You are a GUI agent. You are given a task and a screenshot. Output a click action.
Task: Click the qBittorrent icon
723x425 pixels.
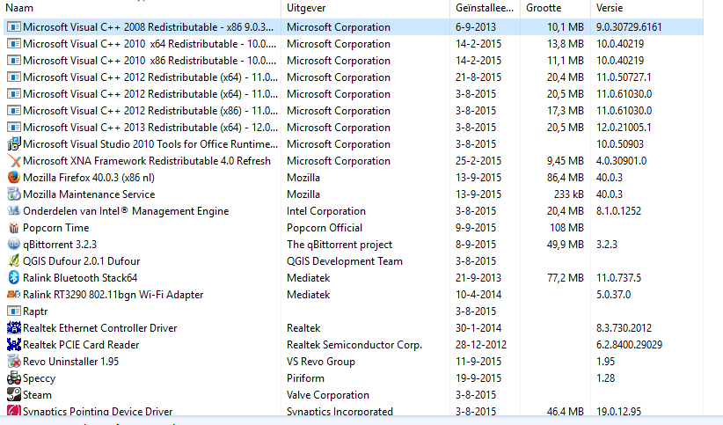point(14,245)
